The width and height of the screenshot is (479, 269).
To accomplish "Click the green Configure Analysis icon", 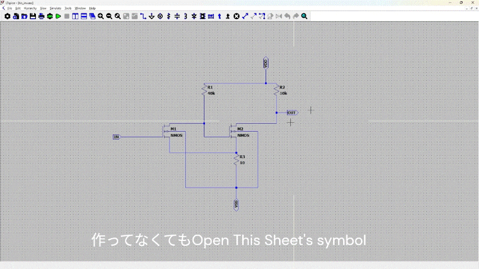I will point(50,16).
